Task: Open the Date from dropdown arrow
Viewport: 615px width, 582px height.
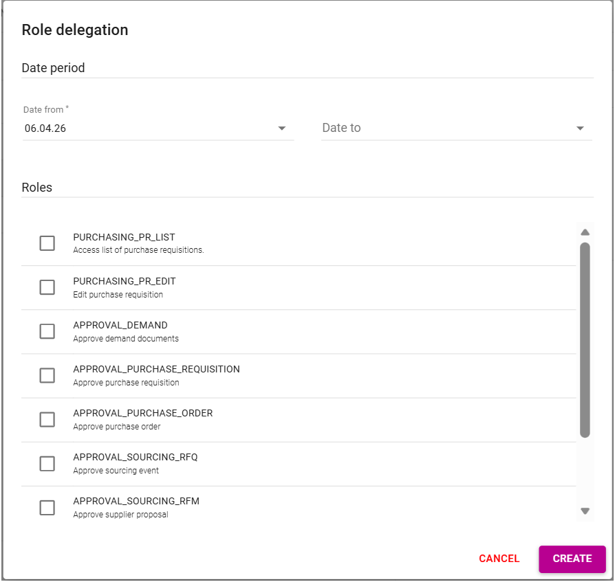Action: coord(281,128)
